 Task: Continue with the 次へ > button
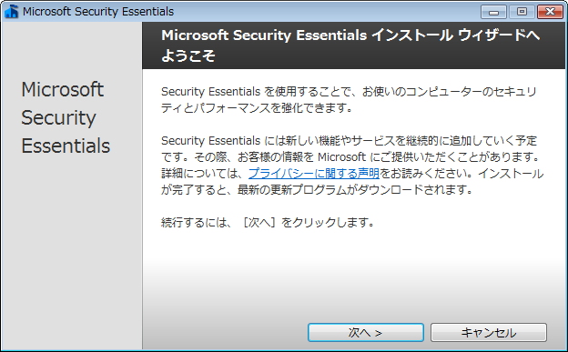(366, 333)
